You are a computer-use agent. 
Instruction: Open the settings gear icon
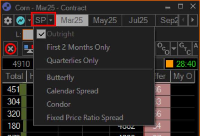(x=8, y=20)
